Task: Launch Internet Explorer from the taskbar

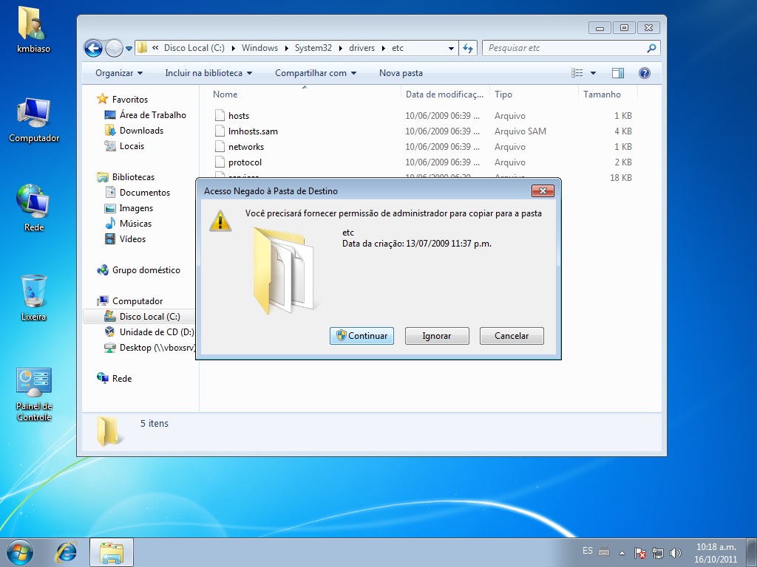Action: [66, 552]
